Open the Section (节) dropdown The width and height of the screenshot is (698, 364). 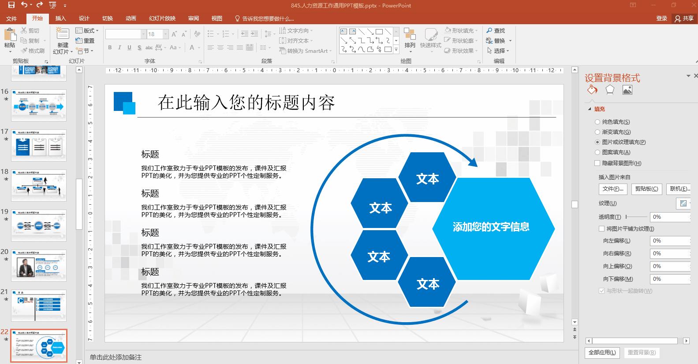pyautogui.click(x=84, y=51)
